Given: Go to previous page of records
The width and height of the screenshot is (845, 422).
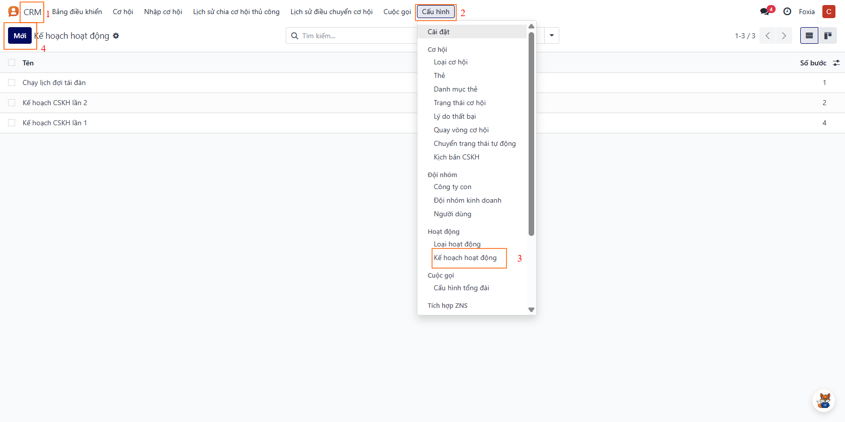Looking at the screenshot, I should [768, 36].
